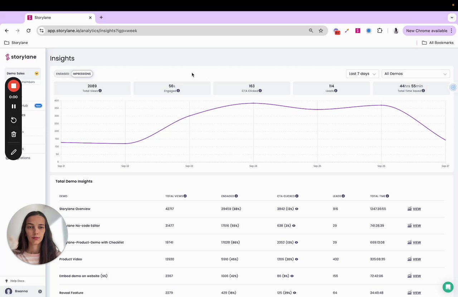
Task: Click info icon on Leads column header
Action: (x=343, y=196)
